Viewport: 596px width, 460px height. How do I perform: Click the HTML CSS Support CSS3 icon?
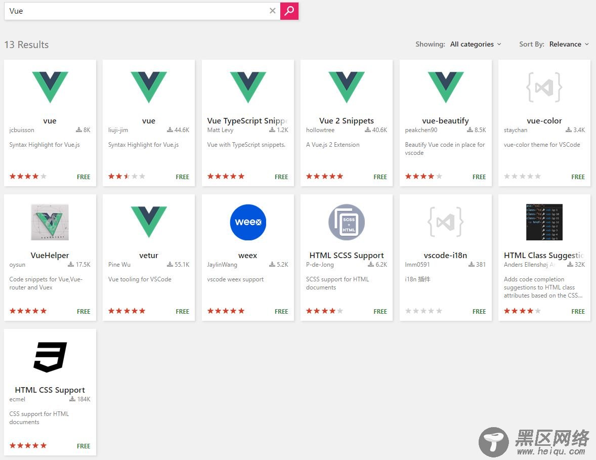(50, 357)
